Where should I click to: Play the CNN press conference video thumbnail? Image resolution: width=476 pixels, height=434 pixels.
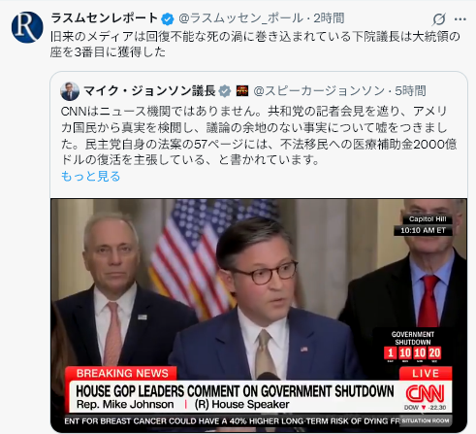tap(259, 316)
